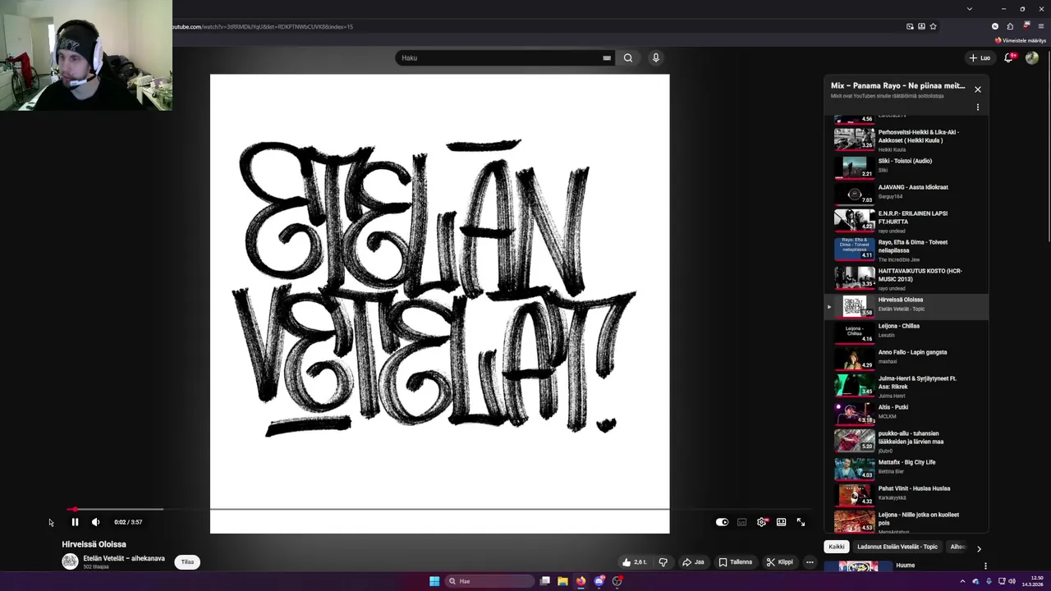1051x591 pixels.
Task: Play Perhosveitsi-Heikki & Liika-Aki Aakkoset from playlist
Action: coord(906,140)
